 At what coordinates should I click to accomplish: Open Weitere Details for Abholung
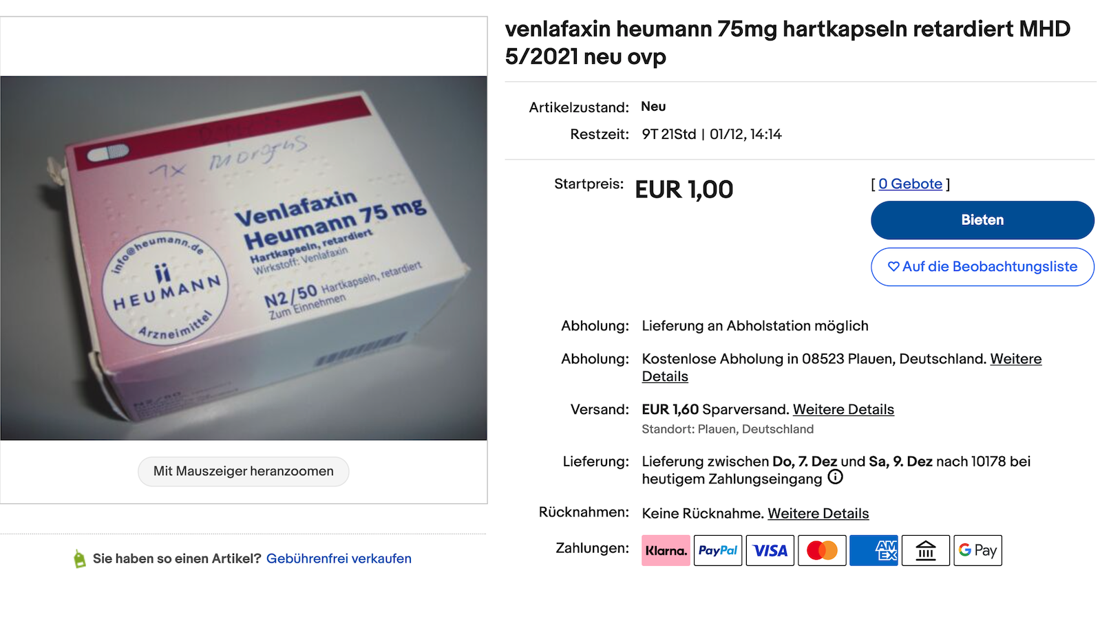842,367
